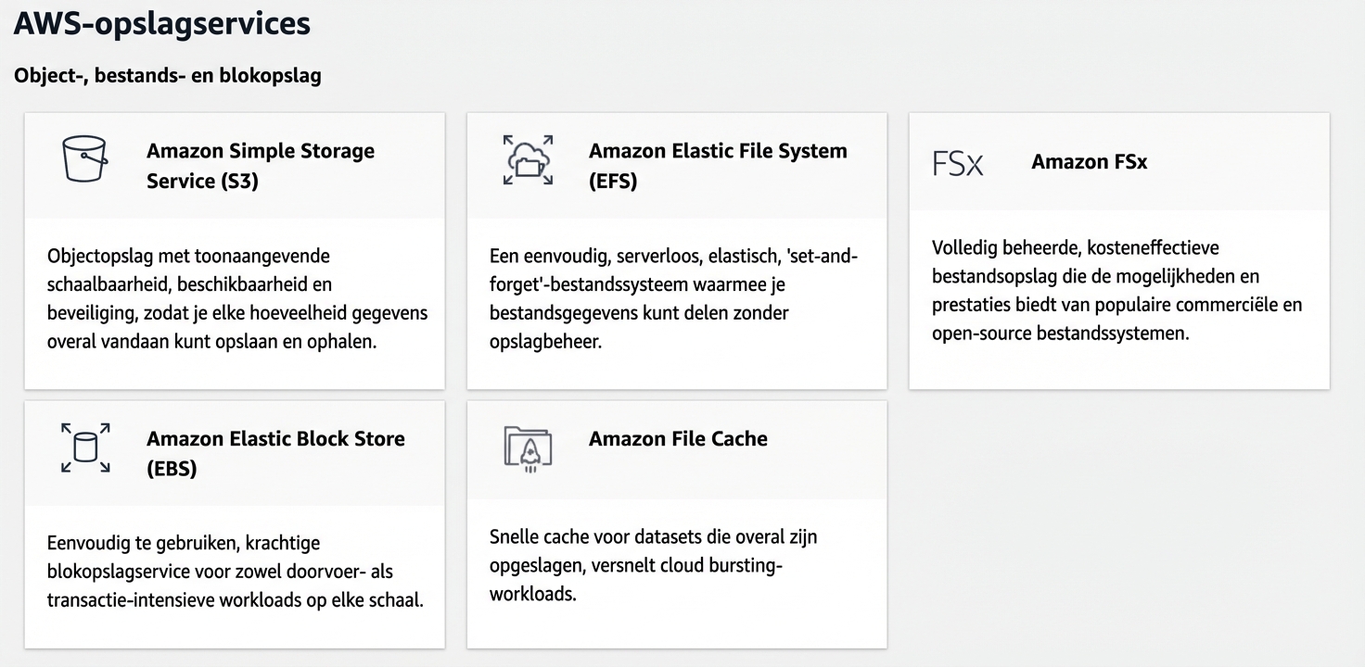This screenshot has width=1365, height=667.
Task: Select the Amazon FSx card
Action: point(1119,250)
